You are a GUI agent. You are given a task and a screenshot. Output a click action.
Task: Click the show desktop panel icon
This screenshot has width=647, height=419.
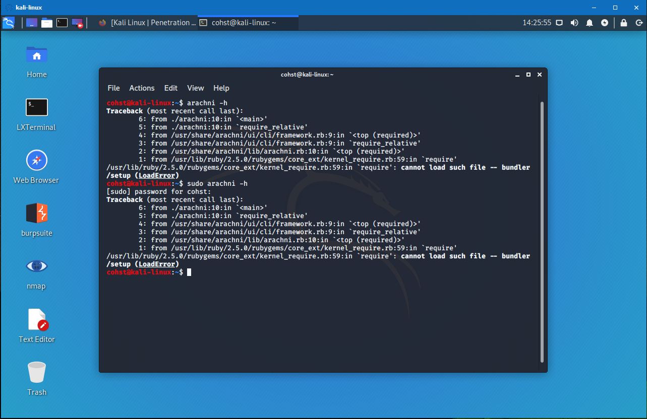coord(32,23)
